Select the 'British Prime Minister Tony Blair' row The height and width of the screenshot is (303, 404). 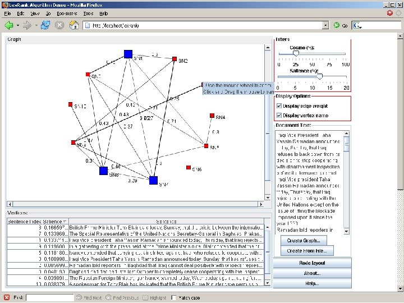tap(135, 228)
